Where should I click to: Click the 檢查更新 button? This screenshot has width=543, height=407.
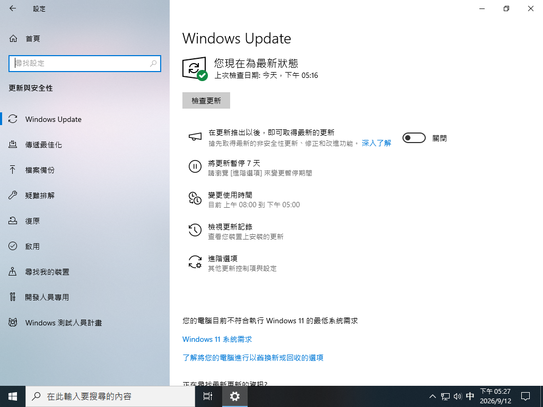(206, 100)
